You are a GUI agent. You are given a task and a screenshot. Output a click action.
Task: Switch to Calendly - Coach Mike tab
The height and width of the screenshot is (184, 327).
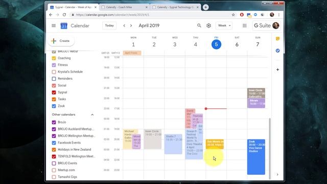tap(124, 7)
